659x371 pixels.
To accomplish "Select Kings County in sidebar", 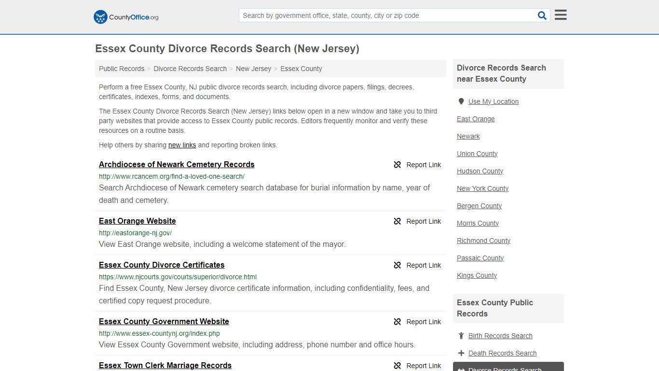I will click(x=477, y=275).
